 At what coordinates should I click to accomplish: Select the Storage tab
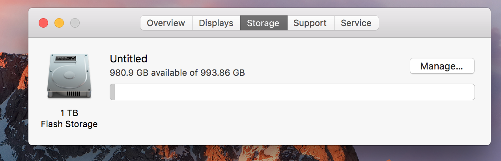tap(263, 23)
